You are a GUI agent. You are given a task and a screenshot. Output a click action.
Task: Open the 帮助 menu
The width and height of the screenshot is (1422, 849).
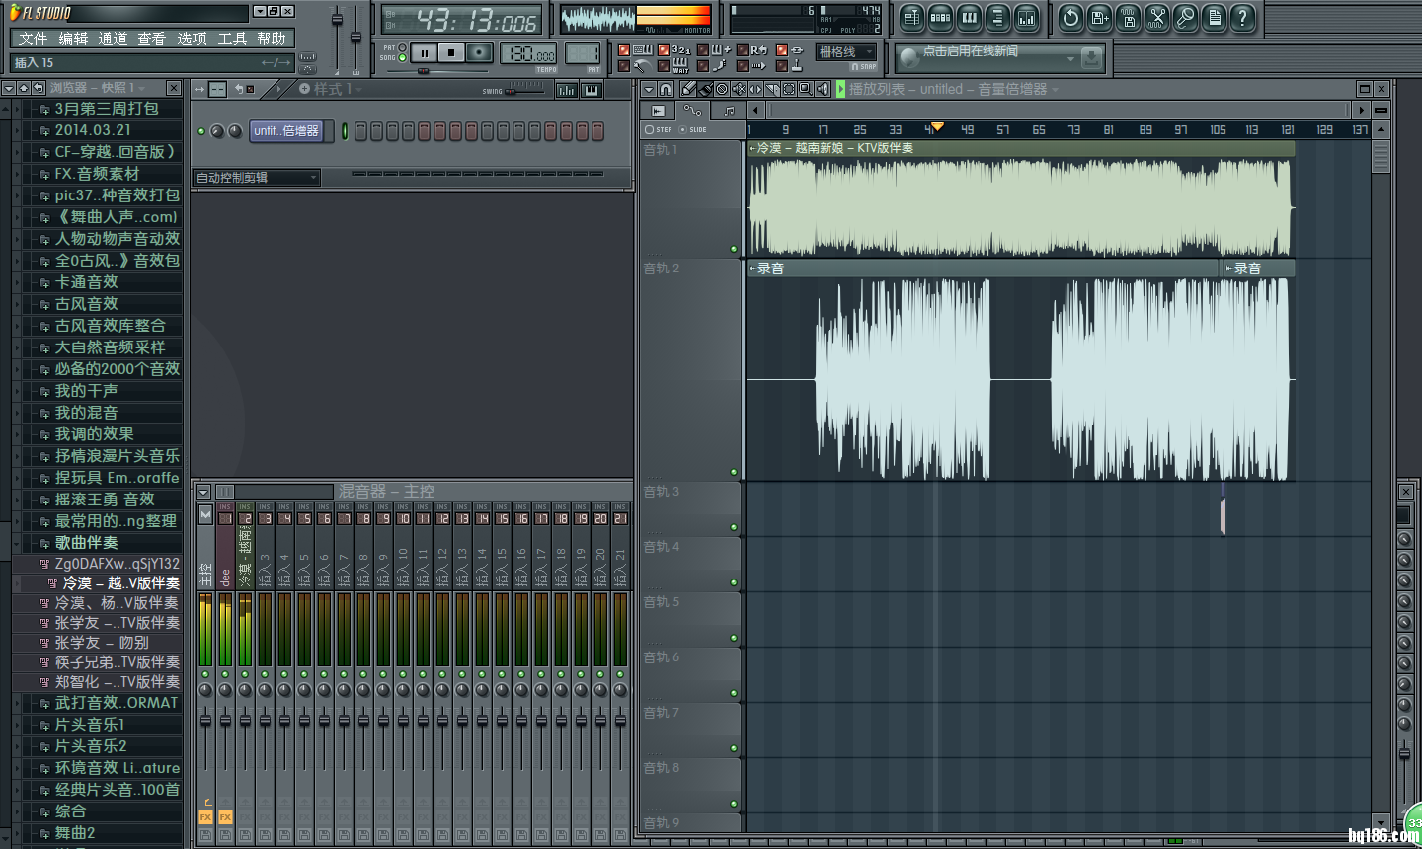tap(272, 39)
